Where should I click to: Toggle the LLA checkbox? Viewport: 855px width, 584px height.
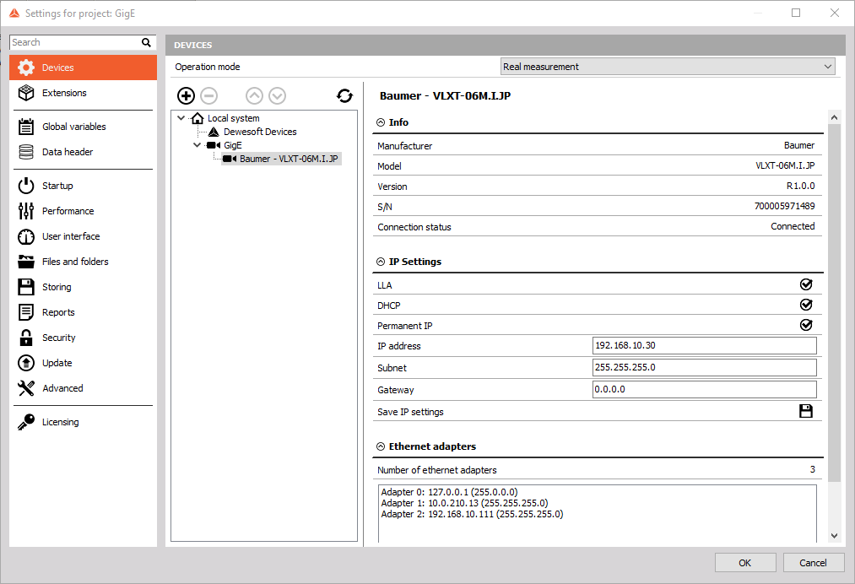pyautogui.click(x=806, y=284)
